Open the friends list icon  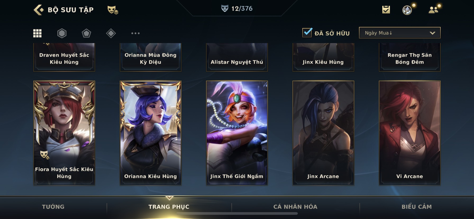coord(433,10)
